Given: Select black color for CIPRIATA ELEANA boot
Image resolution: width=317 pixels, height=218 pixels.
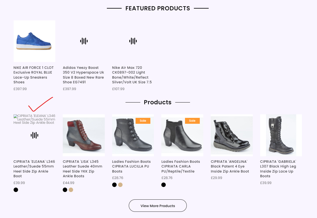Looking at the screenshot, I should [x=16, y=190].
